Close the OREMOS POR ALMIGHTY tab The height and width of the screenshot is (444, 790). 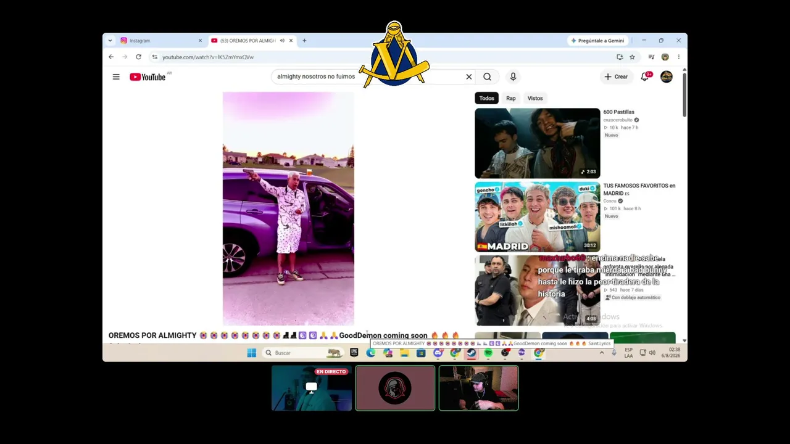tap(291, 41)
